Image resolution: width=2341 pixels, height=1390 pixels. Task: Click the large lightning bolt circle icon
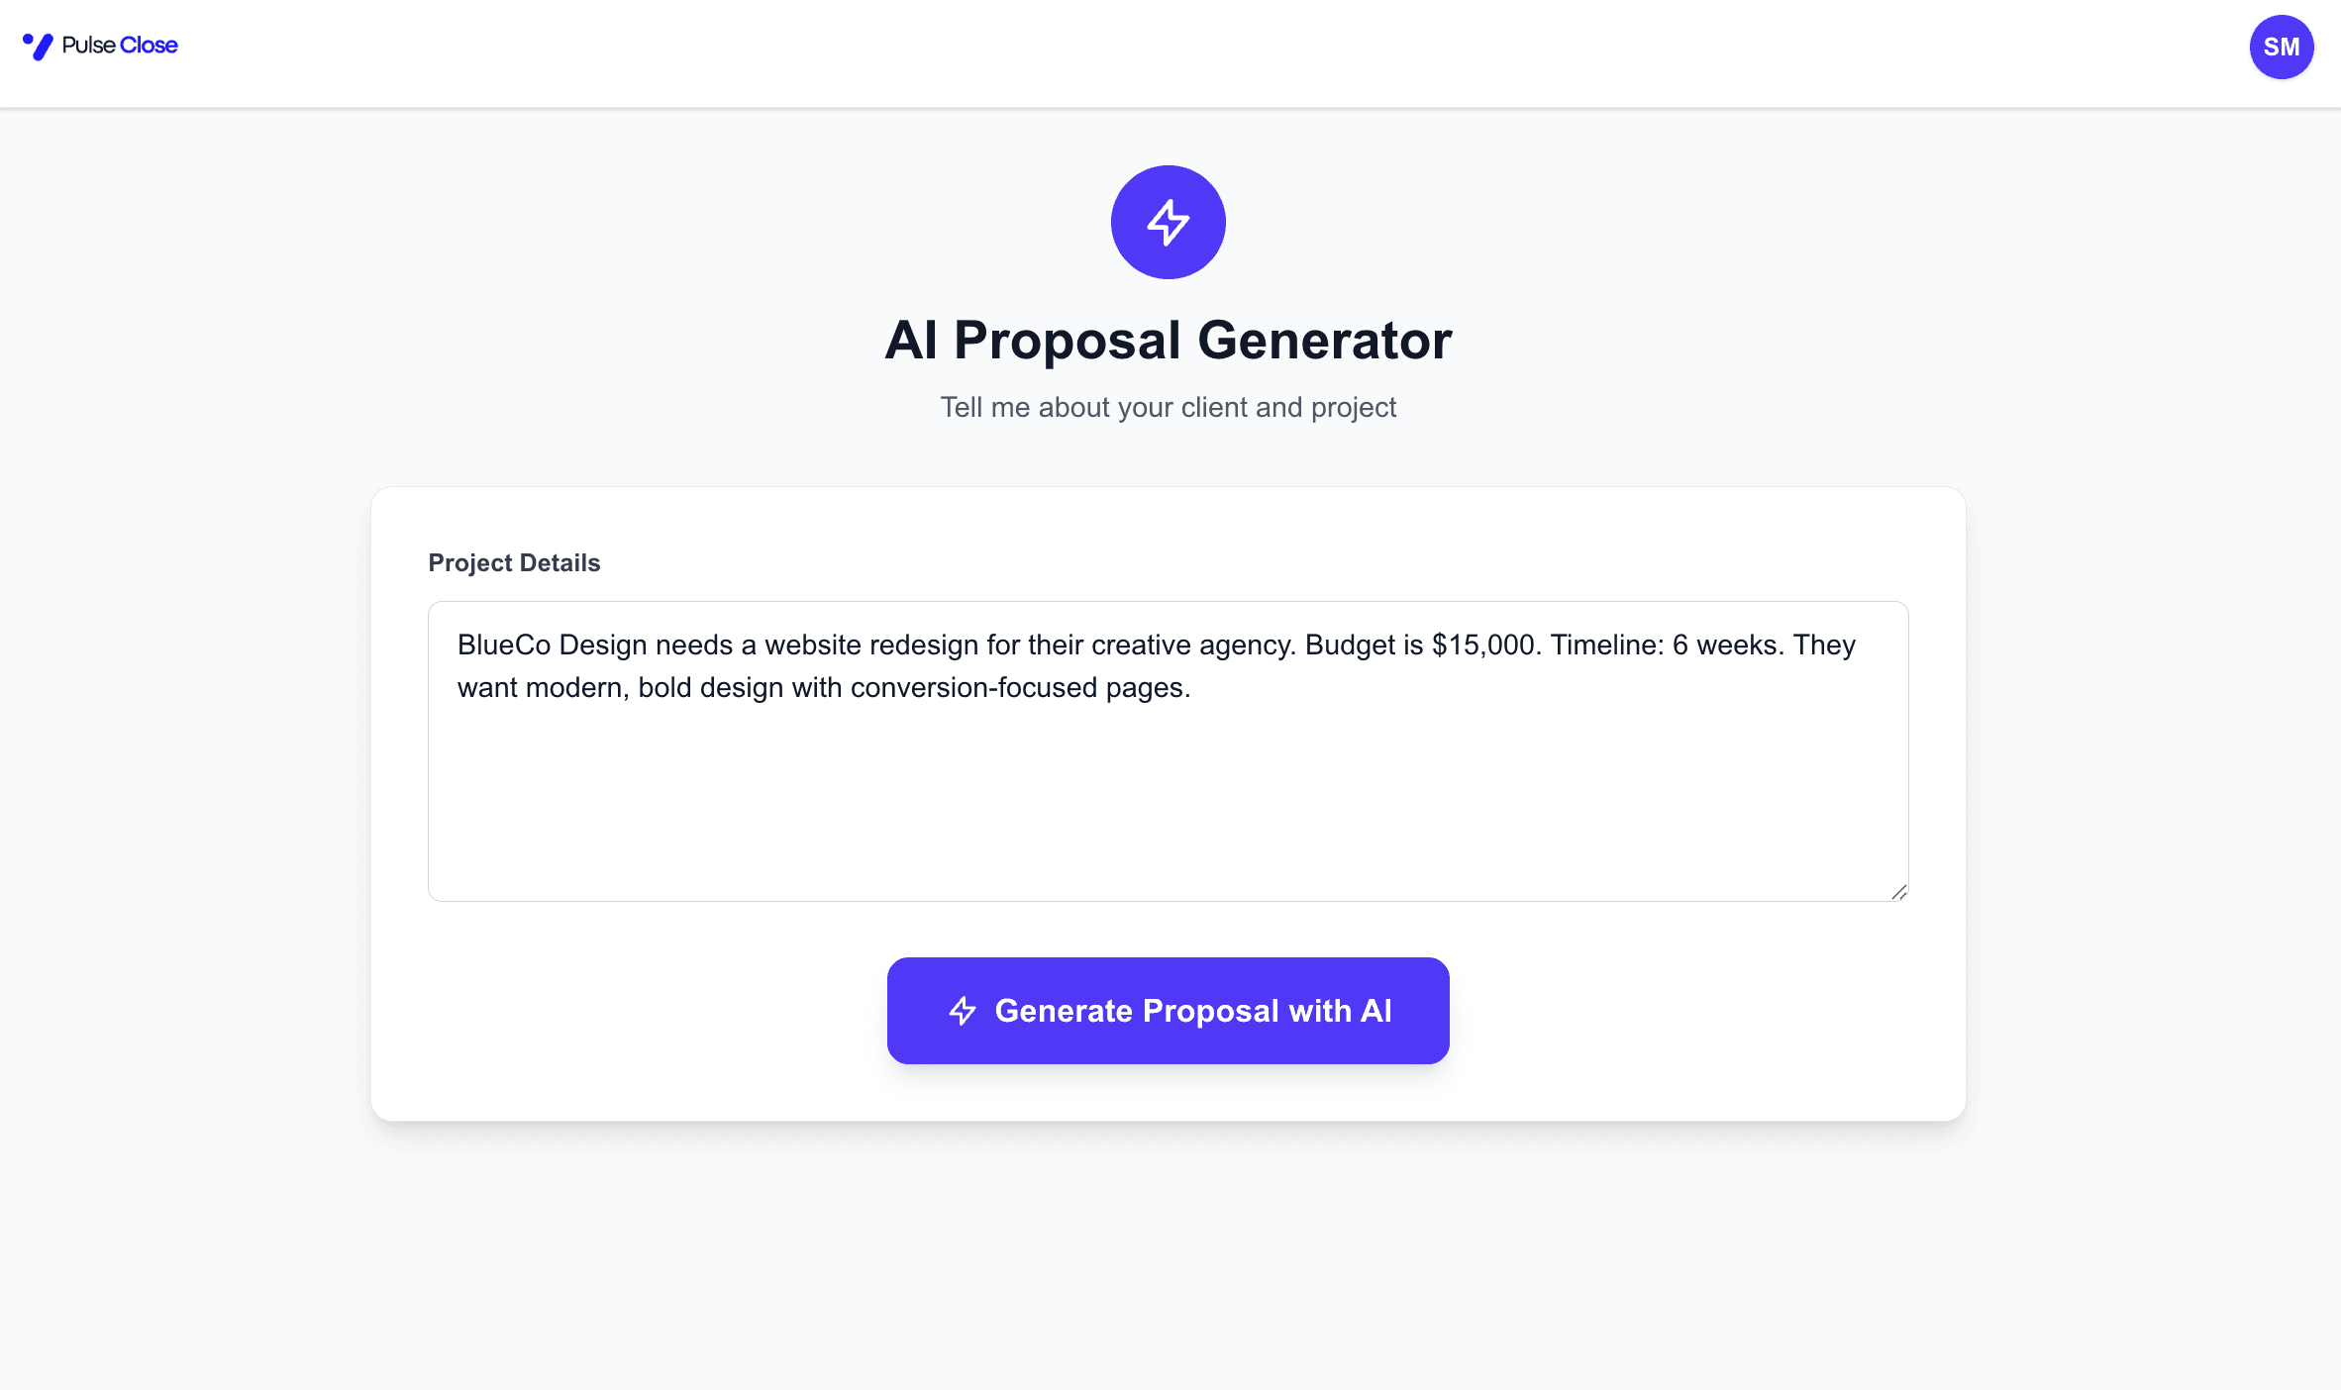[x=1168, y=222]
